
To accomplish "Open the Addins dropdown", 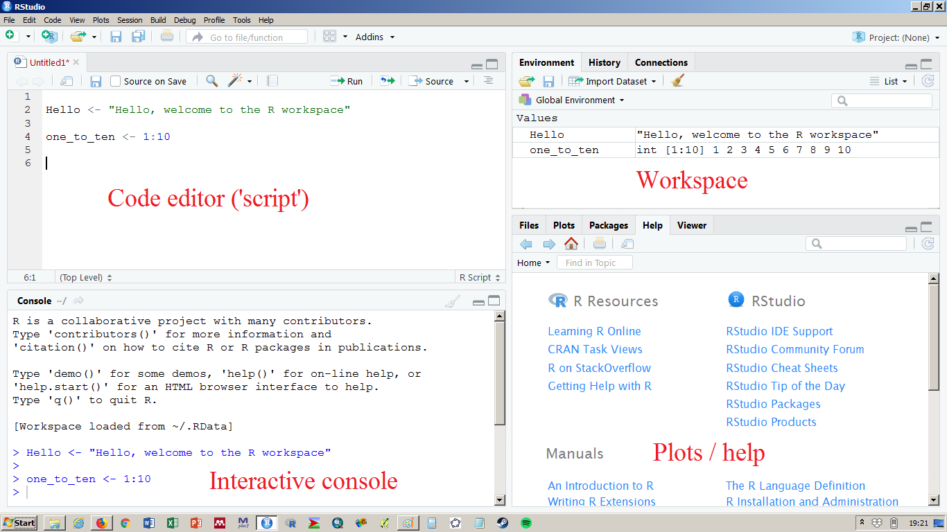I will click(x=375, y=37).
